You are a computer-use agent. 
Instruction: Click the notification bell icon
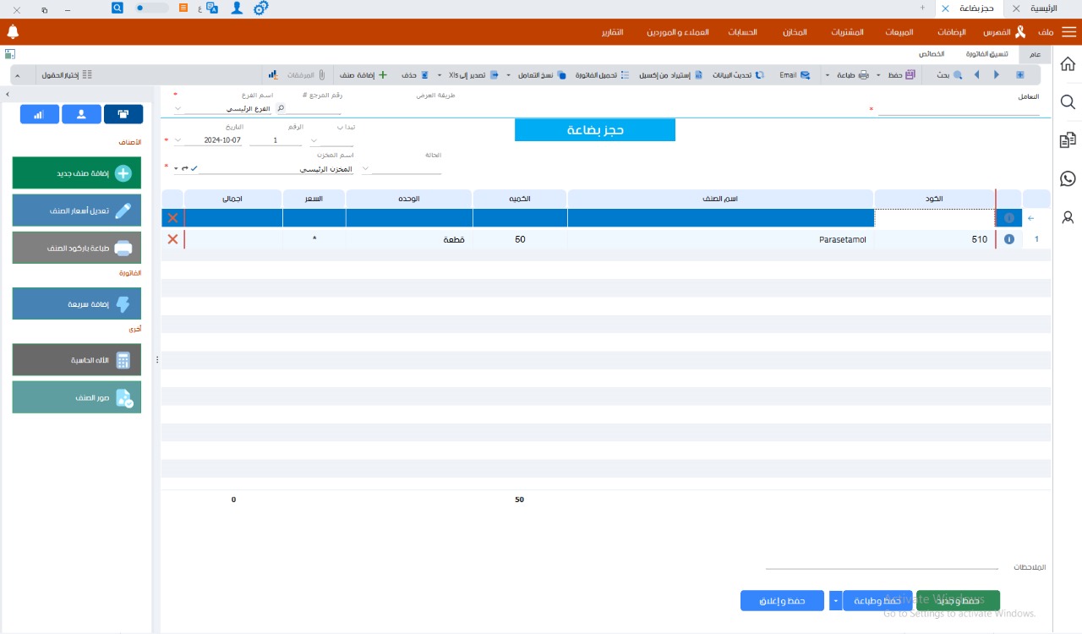click(x=13, y=32)
